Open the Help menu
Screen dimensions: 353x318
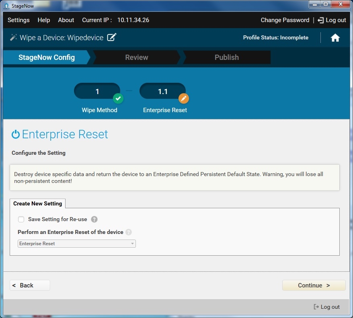(x=44, y=20)
